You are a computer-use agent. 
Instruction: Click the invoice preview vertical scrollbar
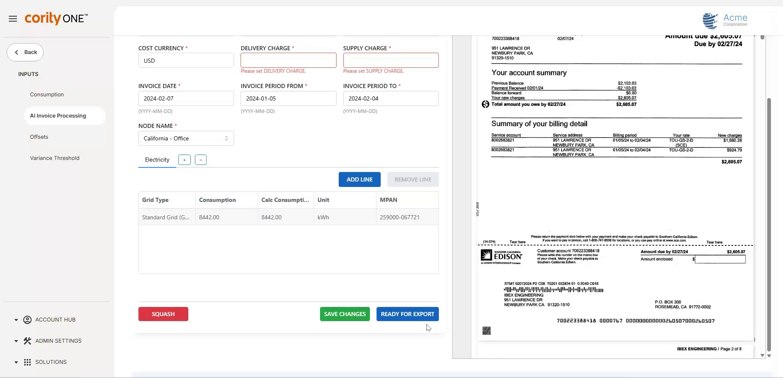pyautogui.click(x=768, y=224)
